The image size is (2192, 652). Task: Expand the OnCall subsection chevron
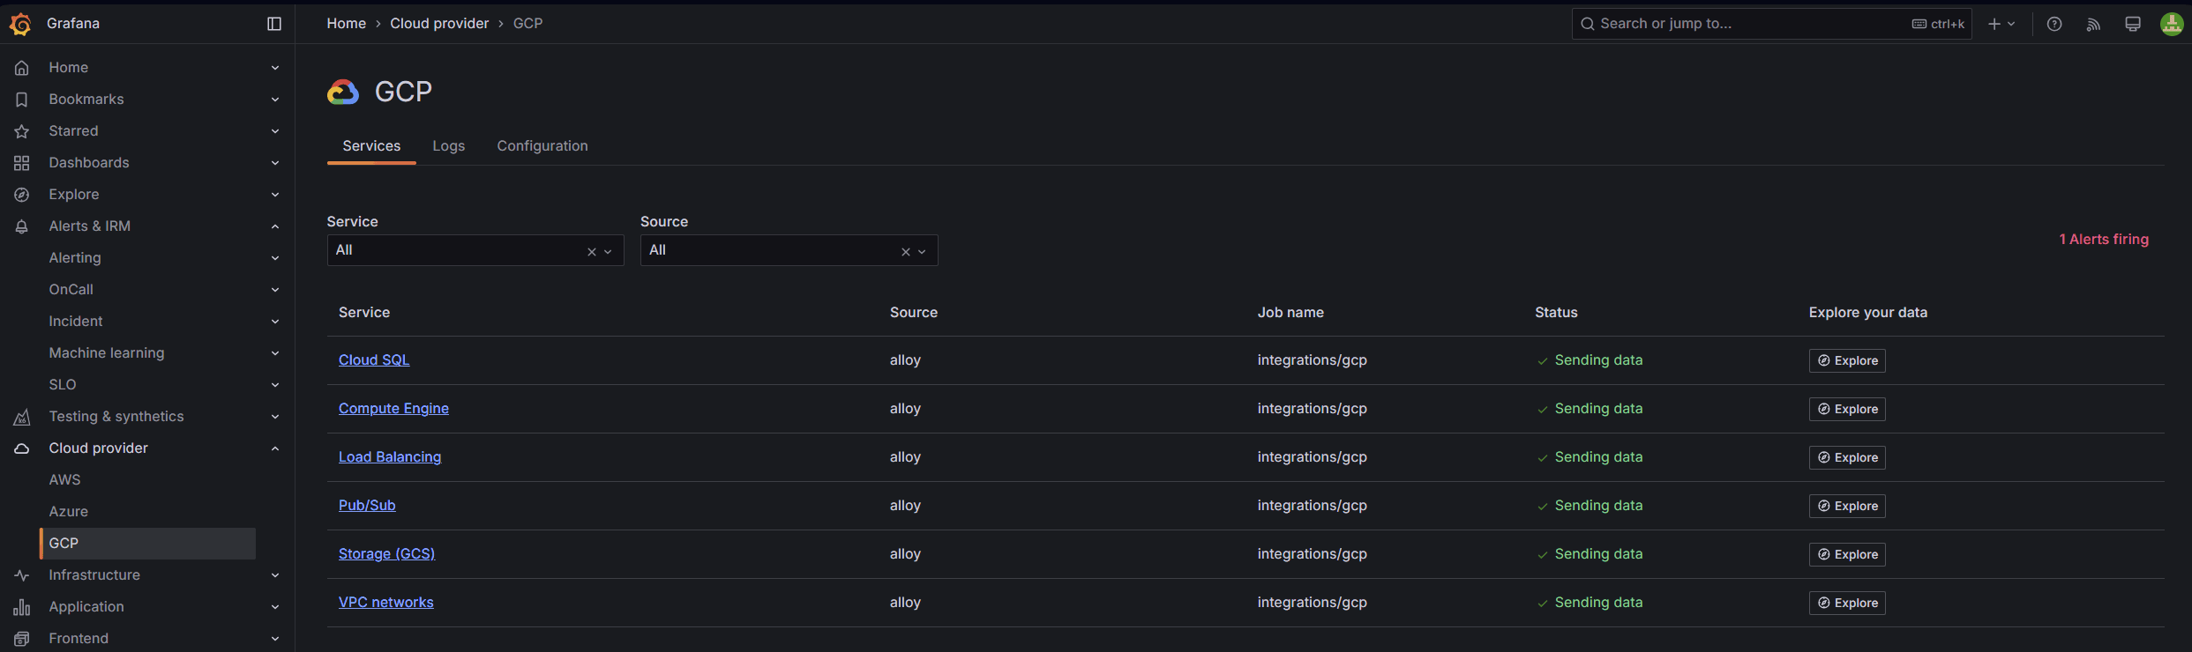(275, 290)
